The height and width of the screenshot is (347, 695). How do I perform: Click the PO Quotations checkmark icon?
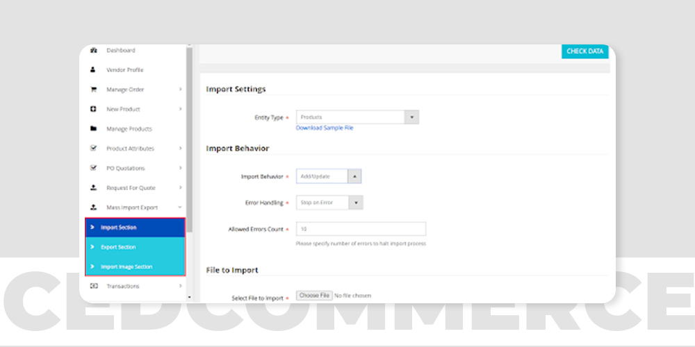[93, 168]
